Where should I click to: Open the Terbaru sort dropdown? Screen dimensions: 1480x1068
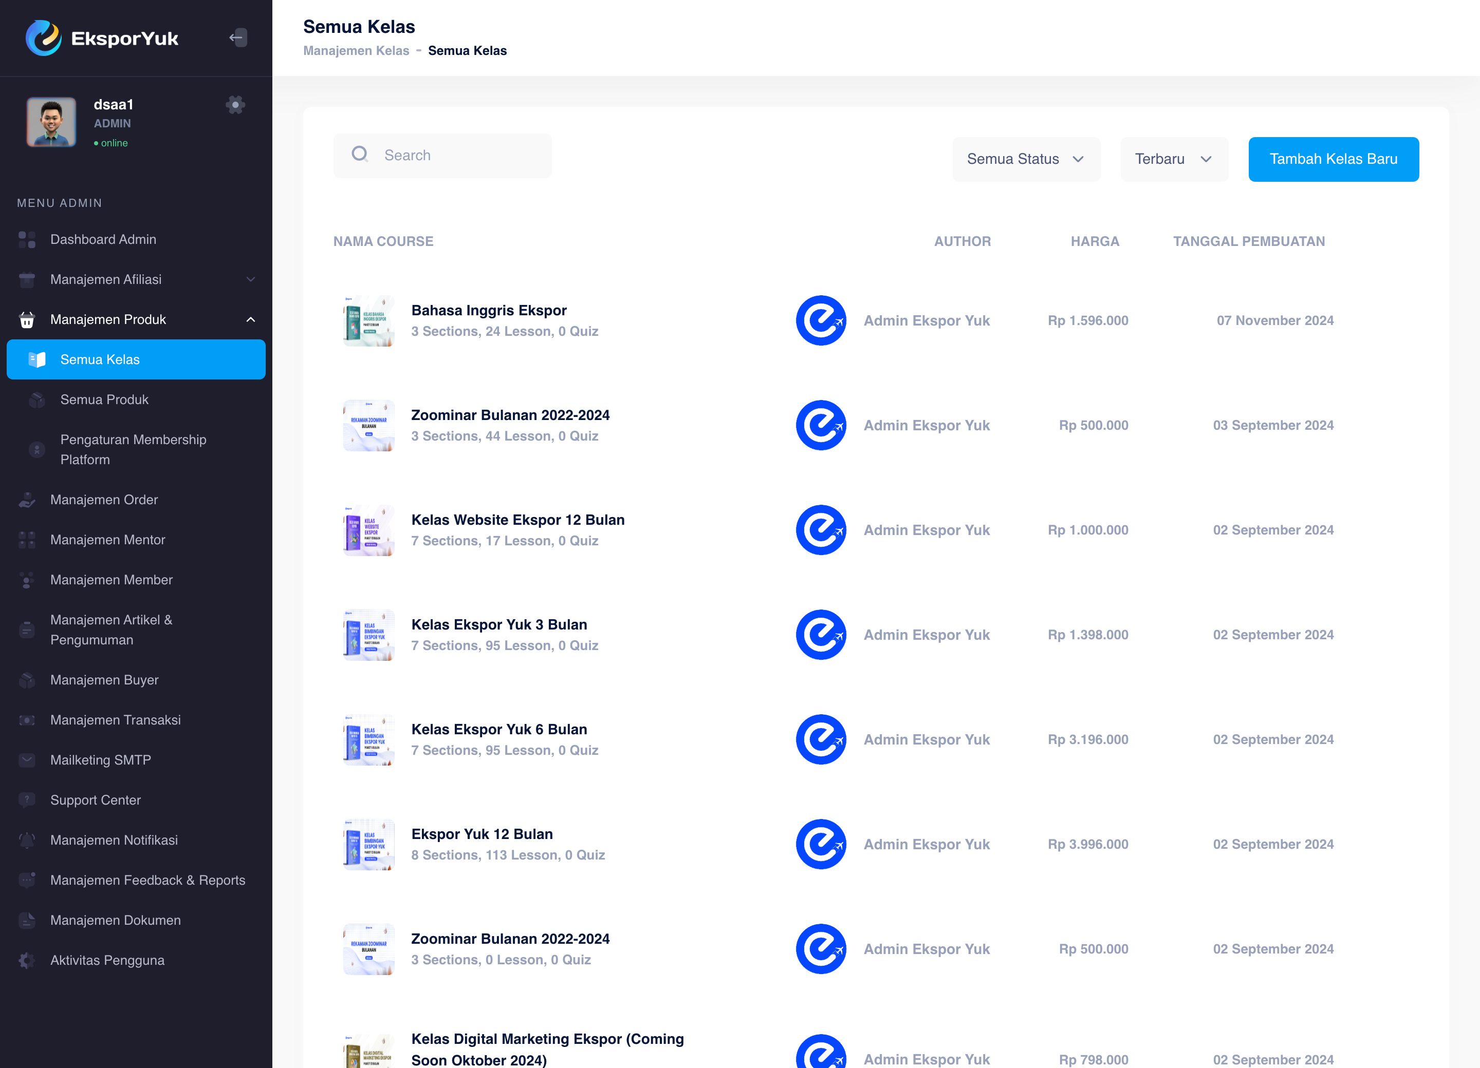click(1174, 159)
